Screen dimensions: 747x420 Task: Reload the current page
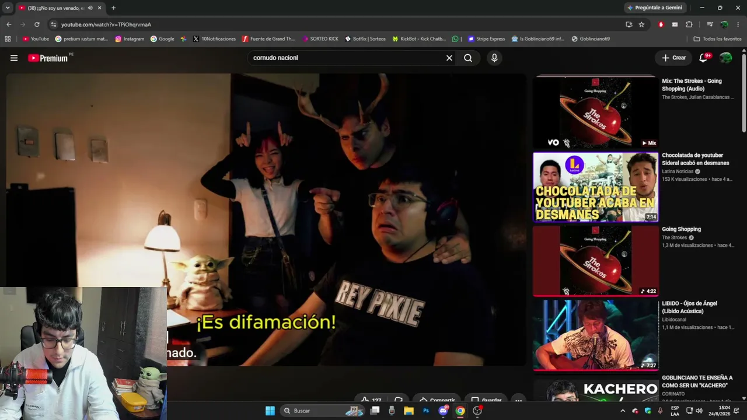point(37,24)
